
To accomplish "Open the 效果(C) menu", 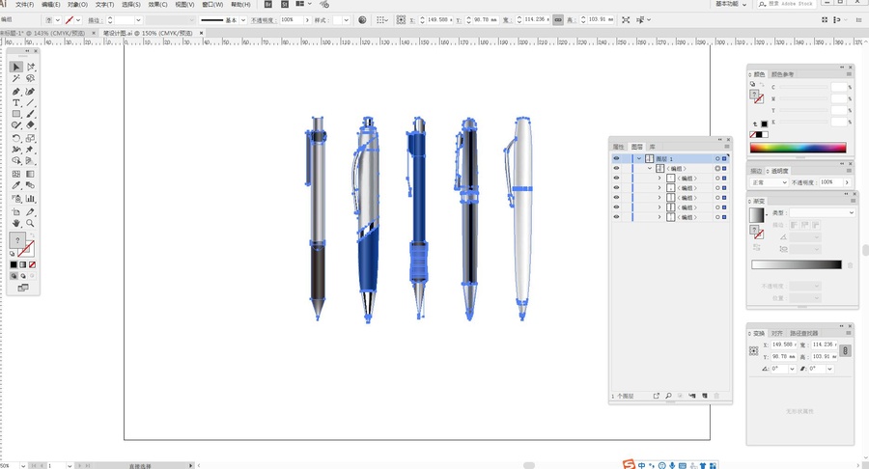I will (x=158, y=5).
